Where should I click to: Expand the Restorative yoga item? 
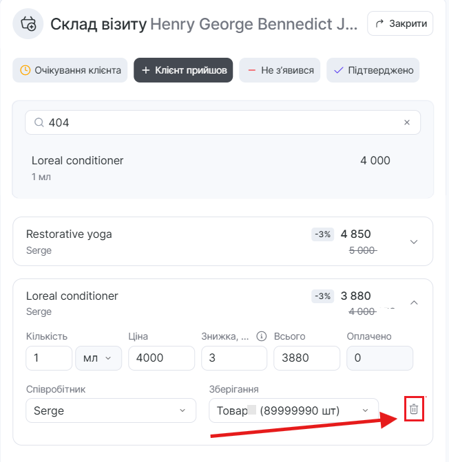click(413, 241)
